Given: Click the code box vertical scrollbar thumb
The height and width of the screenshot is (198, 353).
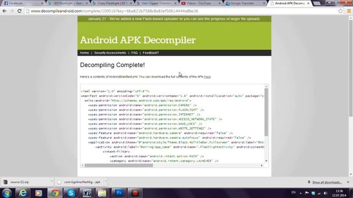Looking at the screenshot, I should click(x=266, y=112).
